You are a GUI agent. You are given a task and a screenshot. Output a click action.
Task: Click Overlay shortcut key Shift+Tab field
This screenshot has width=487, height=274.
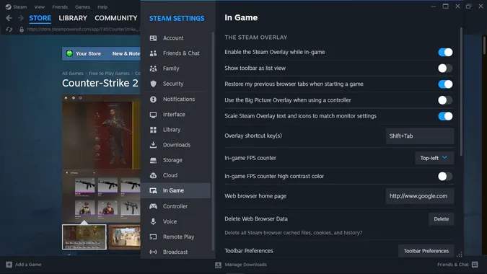420,136
